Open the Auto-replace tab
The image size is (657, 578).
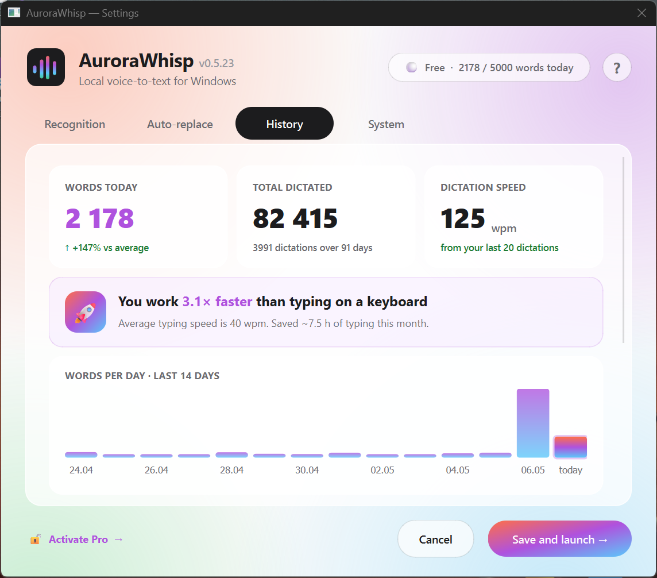[x=180, y=124]
